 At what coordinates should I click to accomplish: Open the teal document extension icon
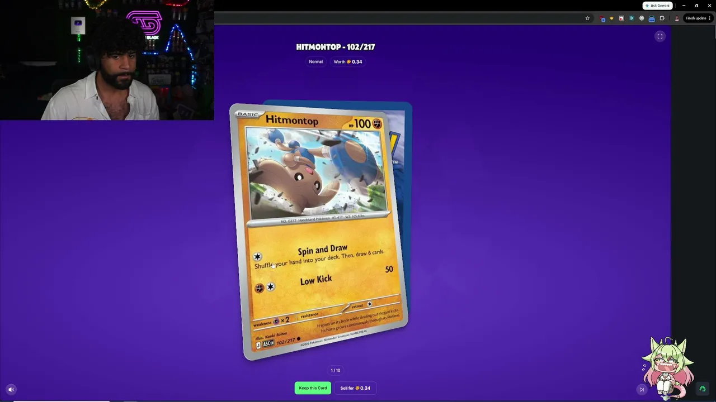[x=632, y=18]
